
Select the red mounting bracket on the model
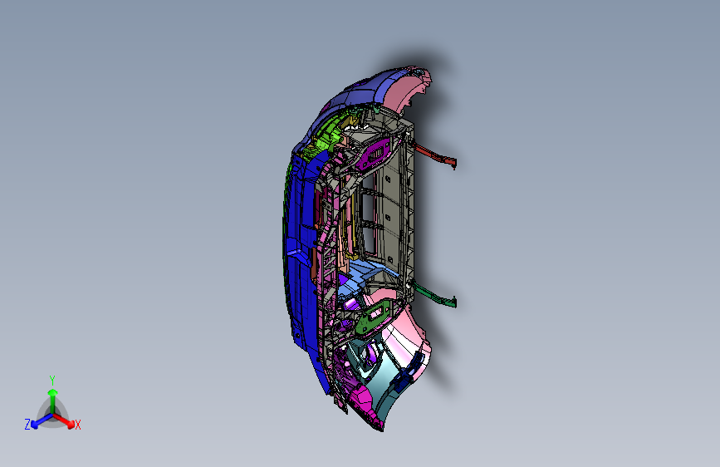coord(435,155)
